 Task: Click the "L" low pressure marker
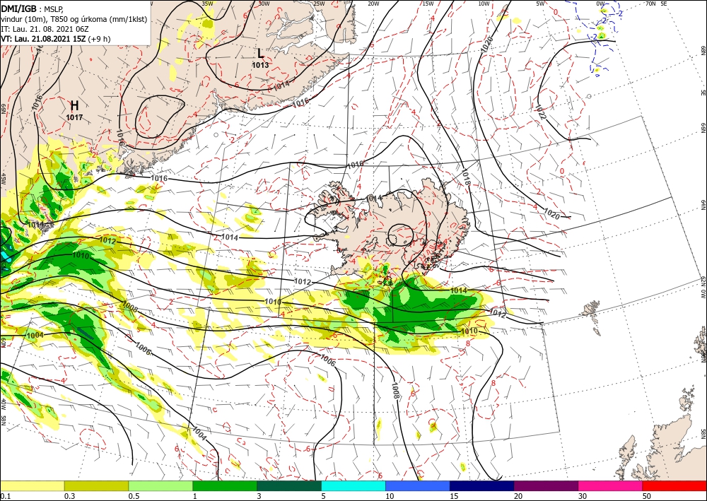[260, 53]
